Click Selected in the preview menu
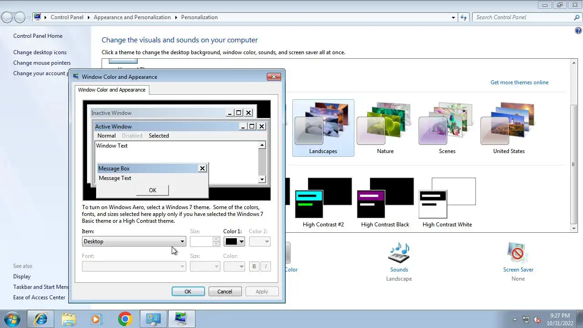The height and width of the screenshot is (328, 583). [159, 136]
